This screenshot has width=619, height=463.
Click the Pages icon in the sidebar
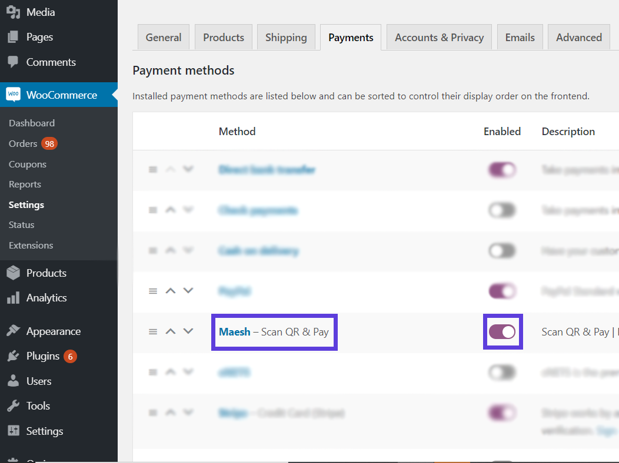[x=13, y=37]
